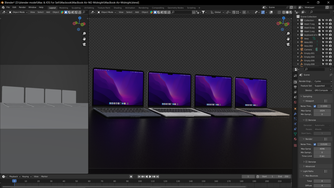Open the File menu
The image size is (334, 188).
tap(8, 7)
